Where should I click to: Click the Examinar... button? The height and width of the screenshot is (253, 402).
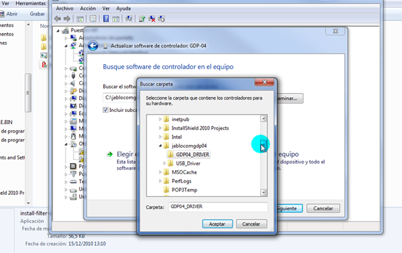290,98
